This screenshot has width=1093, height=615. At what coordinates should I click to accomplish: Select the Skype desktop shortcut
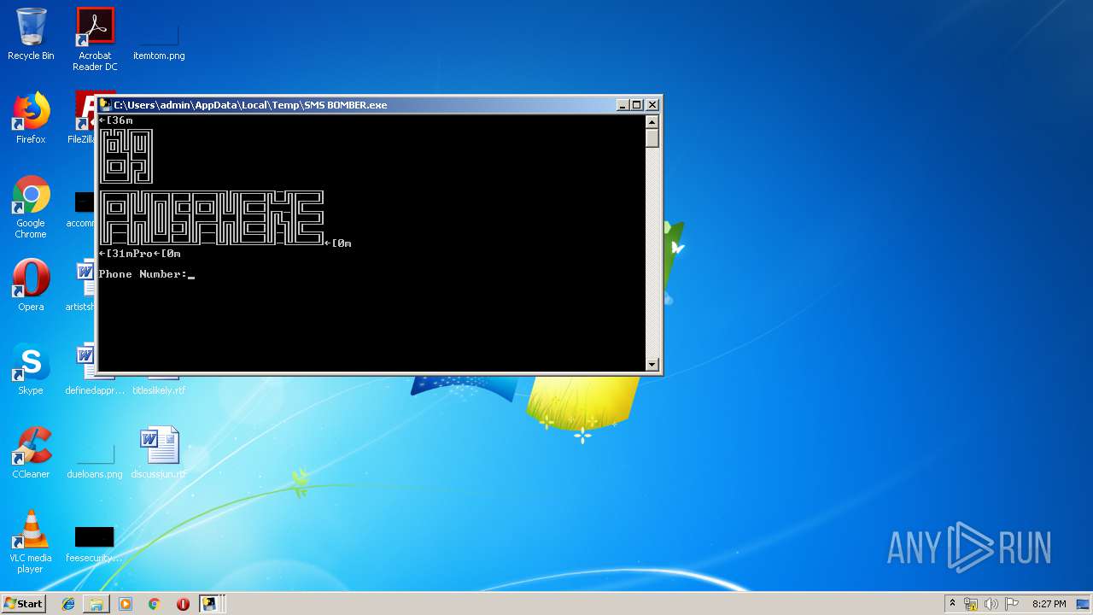31,369
